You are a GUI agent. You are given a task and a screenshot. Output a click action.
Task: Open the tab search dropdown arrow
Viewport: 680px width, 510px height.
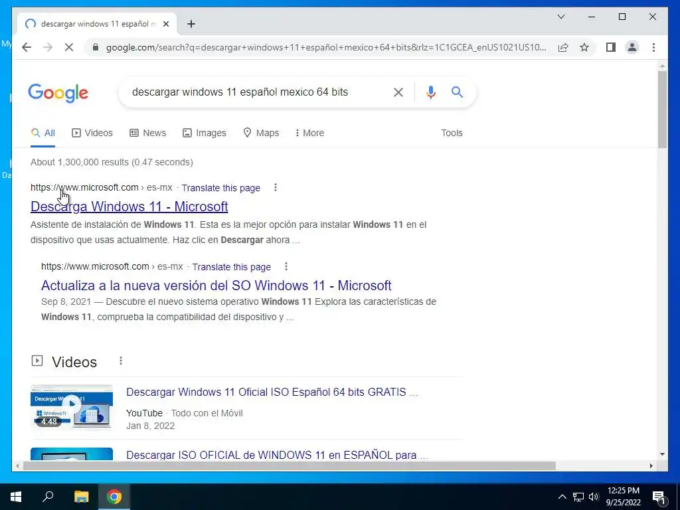(x=560, y=17)
